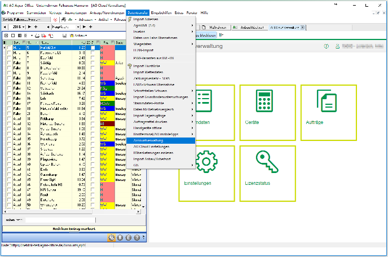Image resolution: width=388 pixels, height=257 pixels.
Task: Click the user account icon in cloud header
Action: click(337, 46)
